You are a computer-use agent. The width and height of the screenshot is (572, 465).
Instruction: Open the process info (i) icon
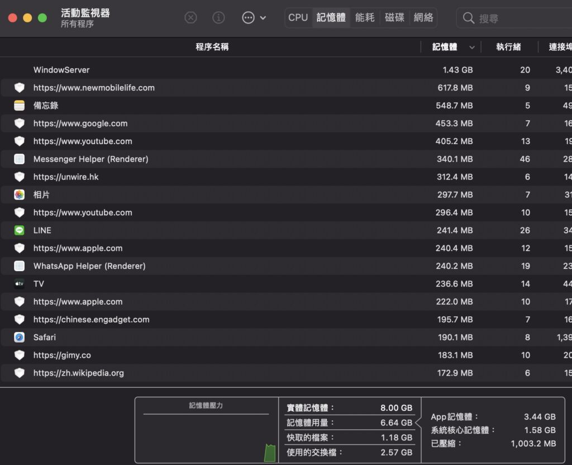pos(218,17)
